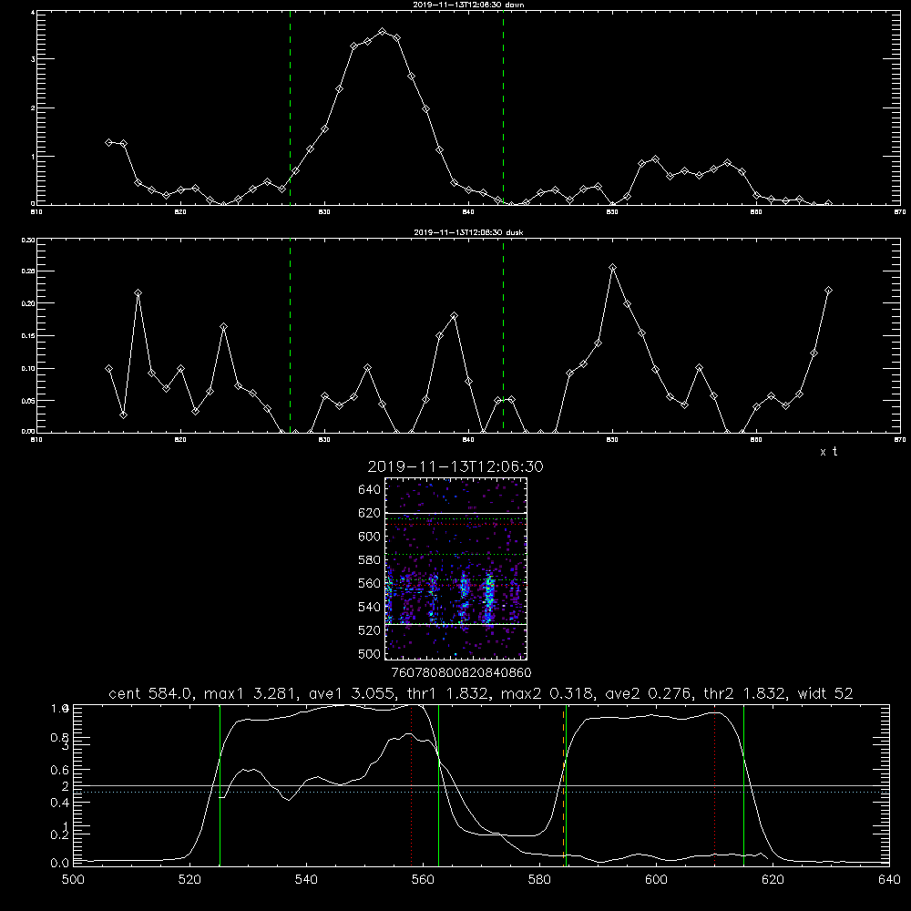Image resolution: width=911 pixels, height=911 pixels.
Task: Click lower white horizontal line on spectrogram near 525
Action: (456, 624)
